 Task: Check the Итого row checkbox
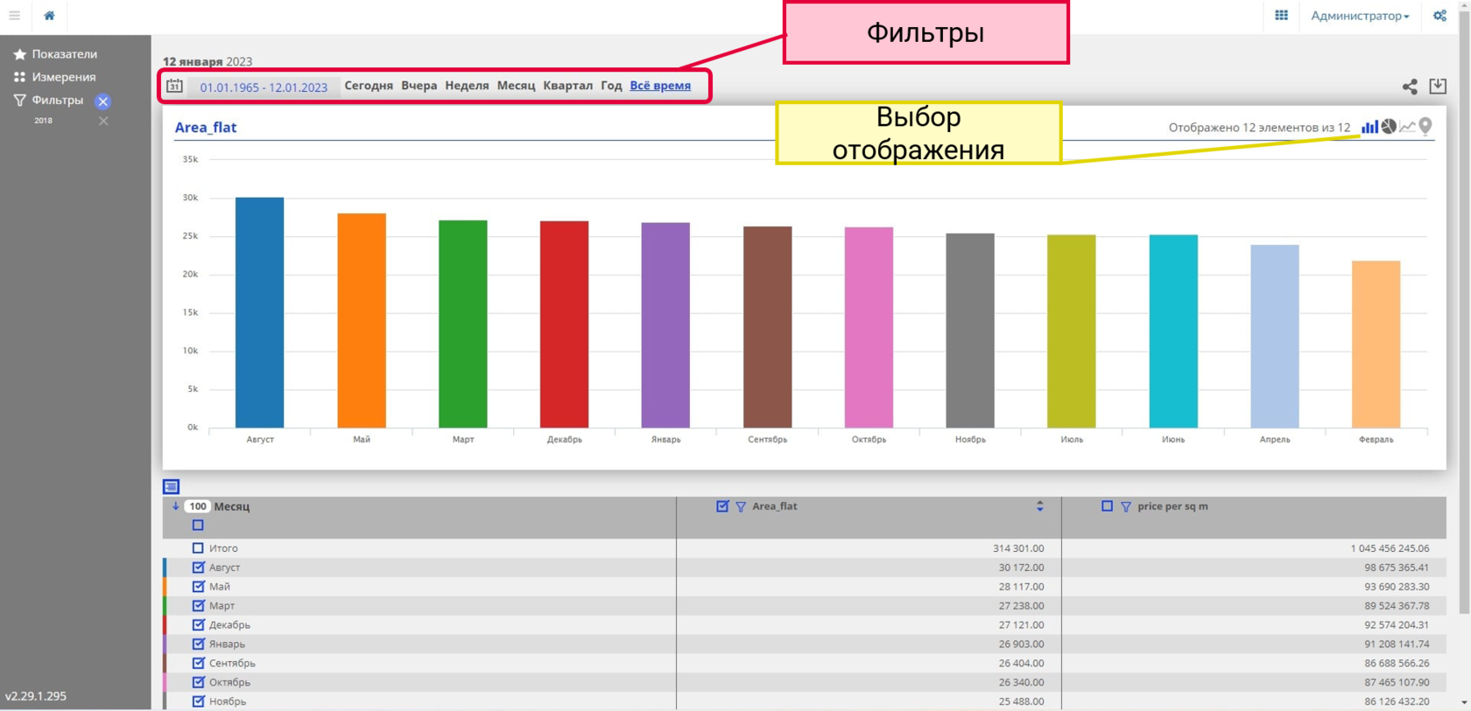point(198,548)
